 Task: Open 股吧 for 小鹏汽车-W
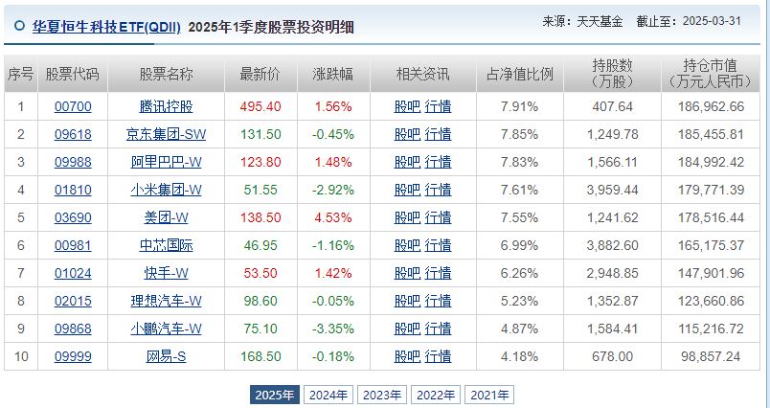(407, 329)
